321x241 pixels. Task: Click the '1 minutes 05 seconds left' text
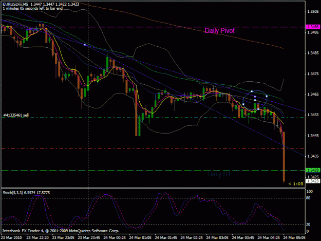[33, 8]
